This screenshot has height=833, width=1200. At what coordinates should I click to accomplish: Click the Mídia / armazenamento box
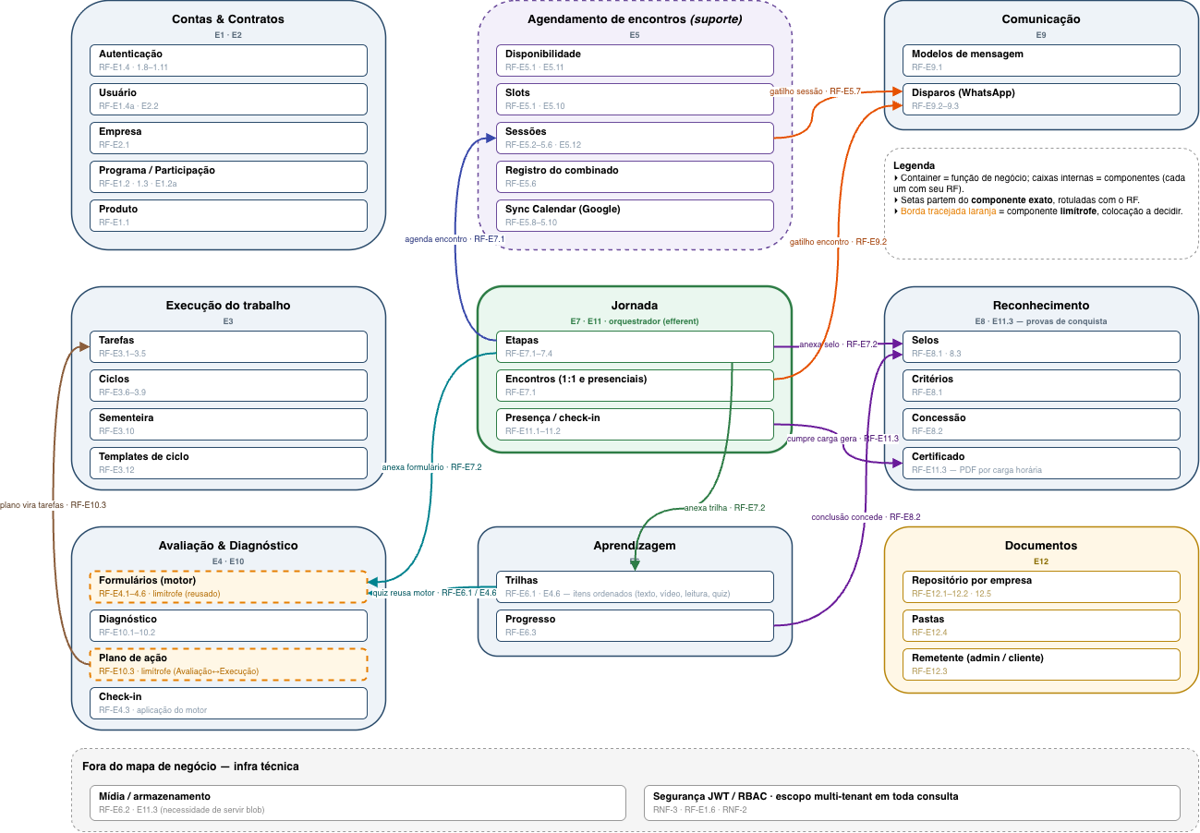[358, 803]
